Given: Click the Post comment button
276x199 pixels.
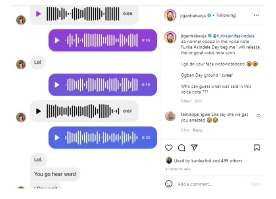Looking at the screenshot, I should point(255,184).
